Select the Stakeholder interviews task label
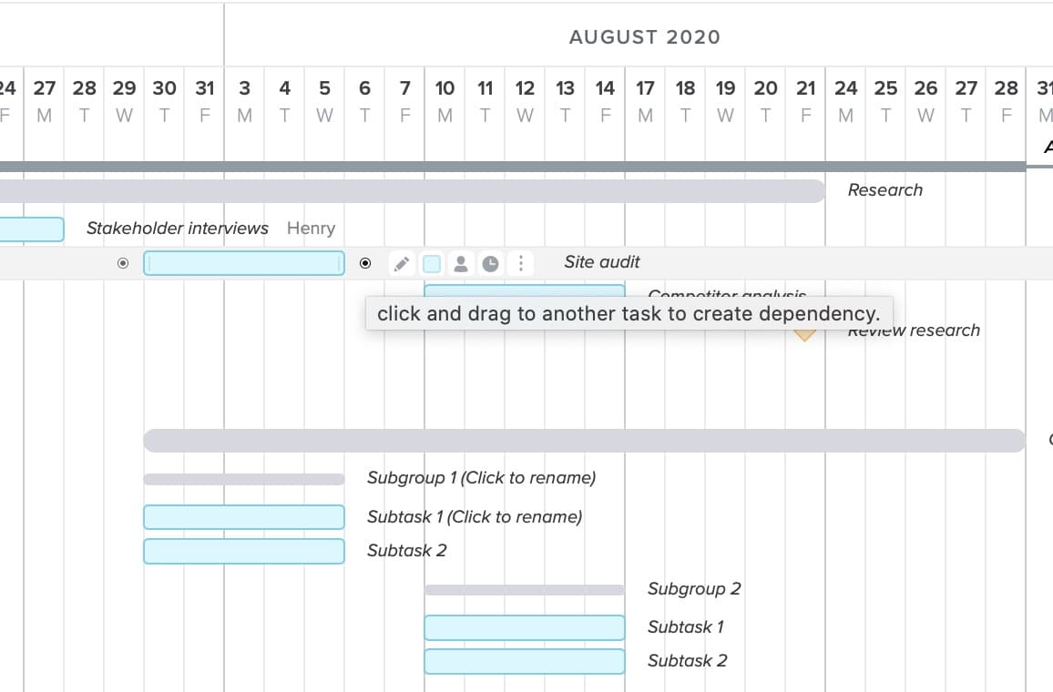This screenshot has height=692, width=1053. point(177,229)
